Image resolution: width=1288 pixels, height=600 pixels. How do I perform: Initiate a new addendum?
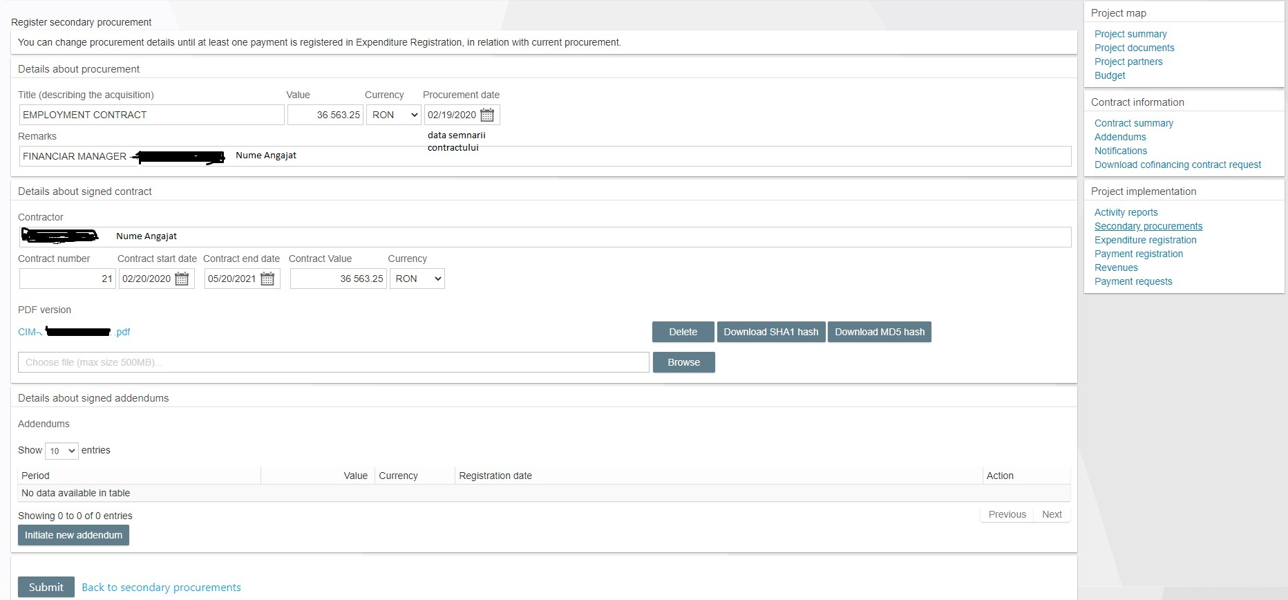(73, 536)
